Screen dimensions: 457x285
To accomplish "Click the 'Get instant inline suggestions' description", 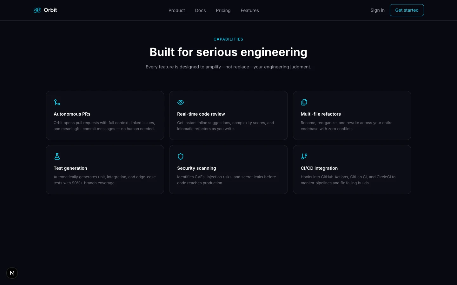I will pos(226,126).
